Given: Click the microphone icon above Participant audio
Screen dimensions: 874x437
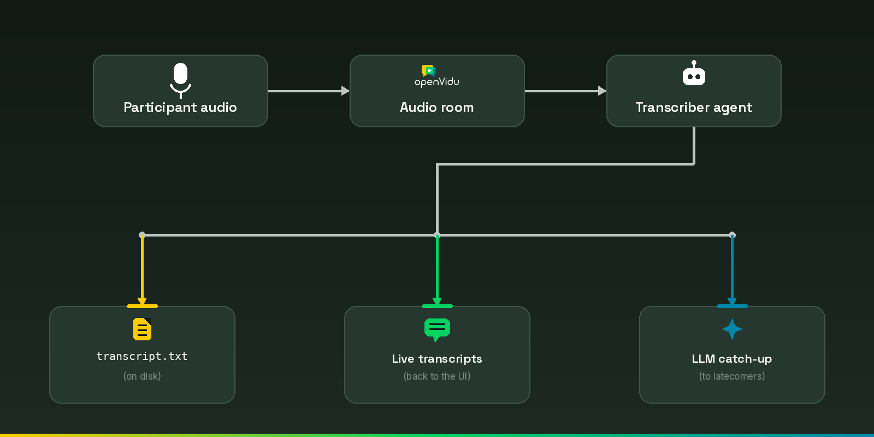Looking at the screenshot, I should (x=180, y=80).
